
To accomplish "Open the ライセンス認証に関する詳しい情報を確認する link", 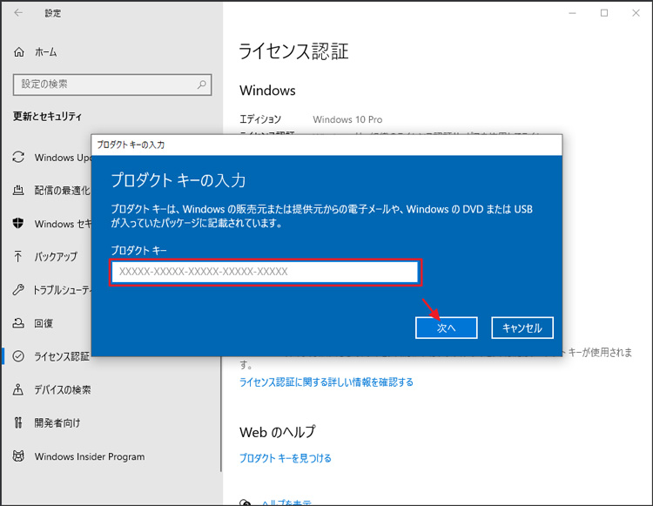I will (x=326, y=382).
